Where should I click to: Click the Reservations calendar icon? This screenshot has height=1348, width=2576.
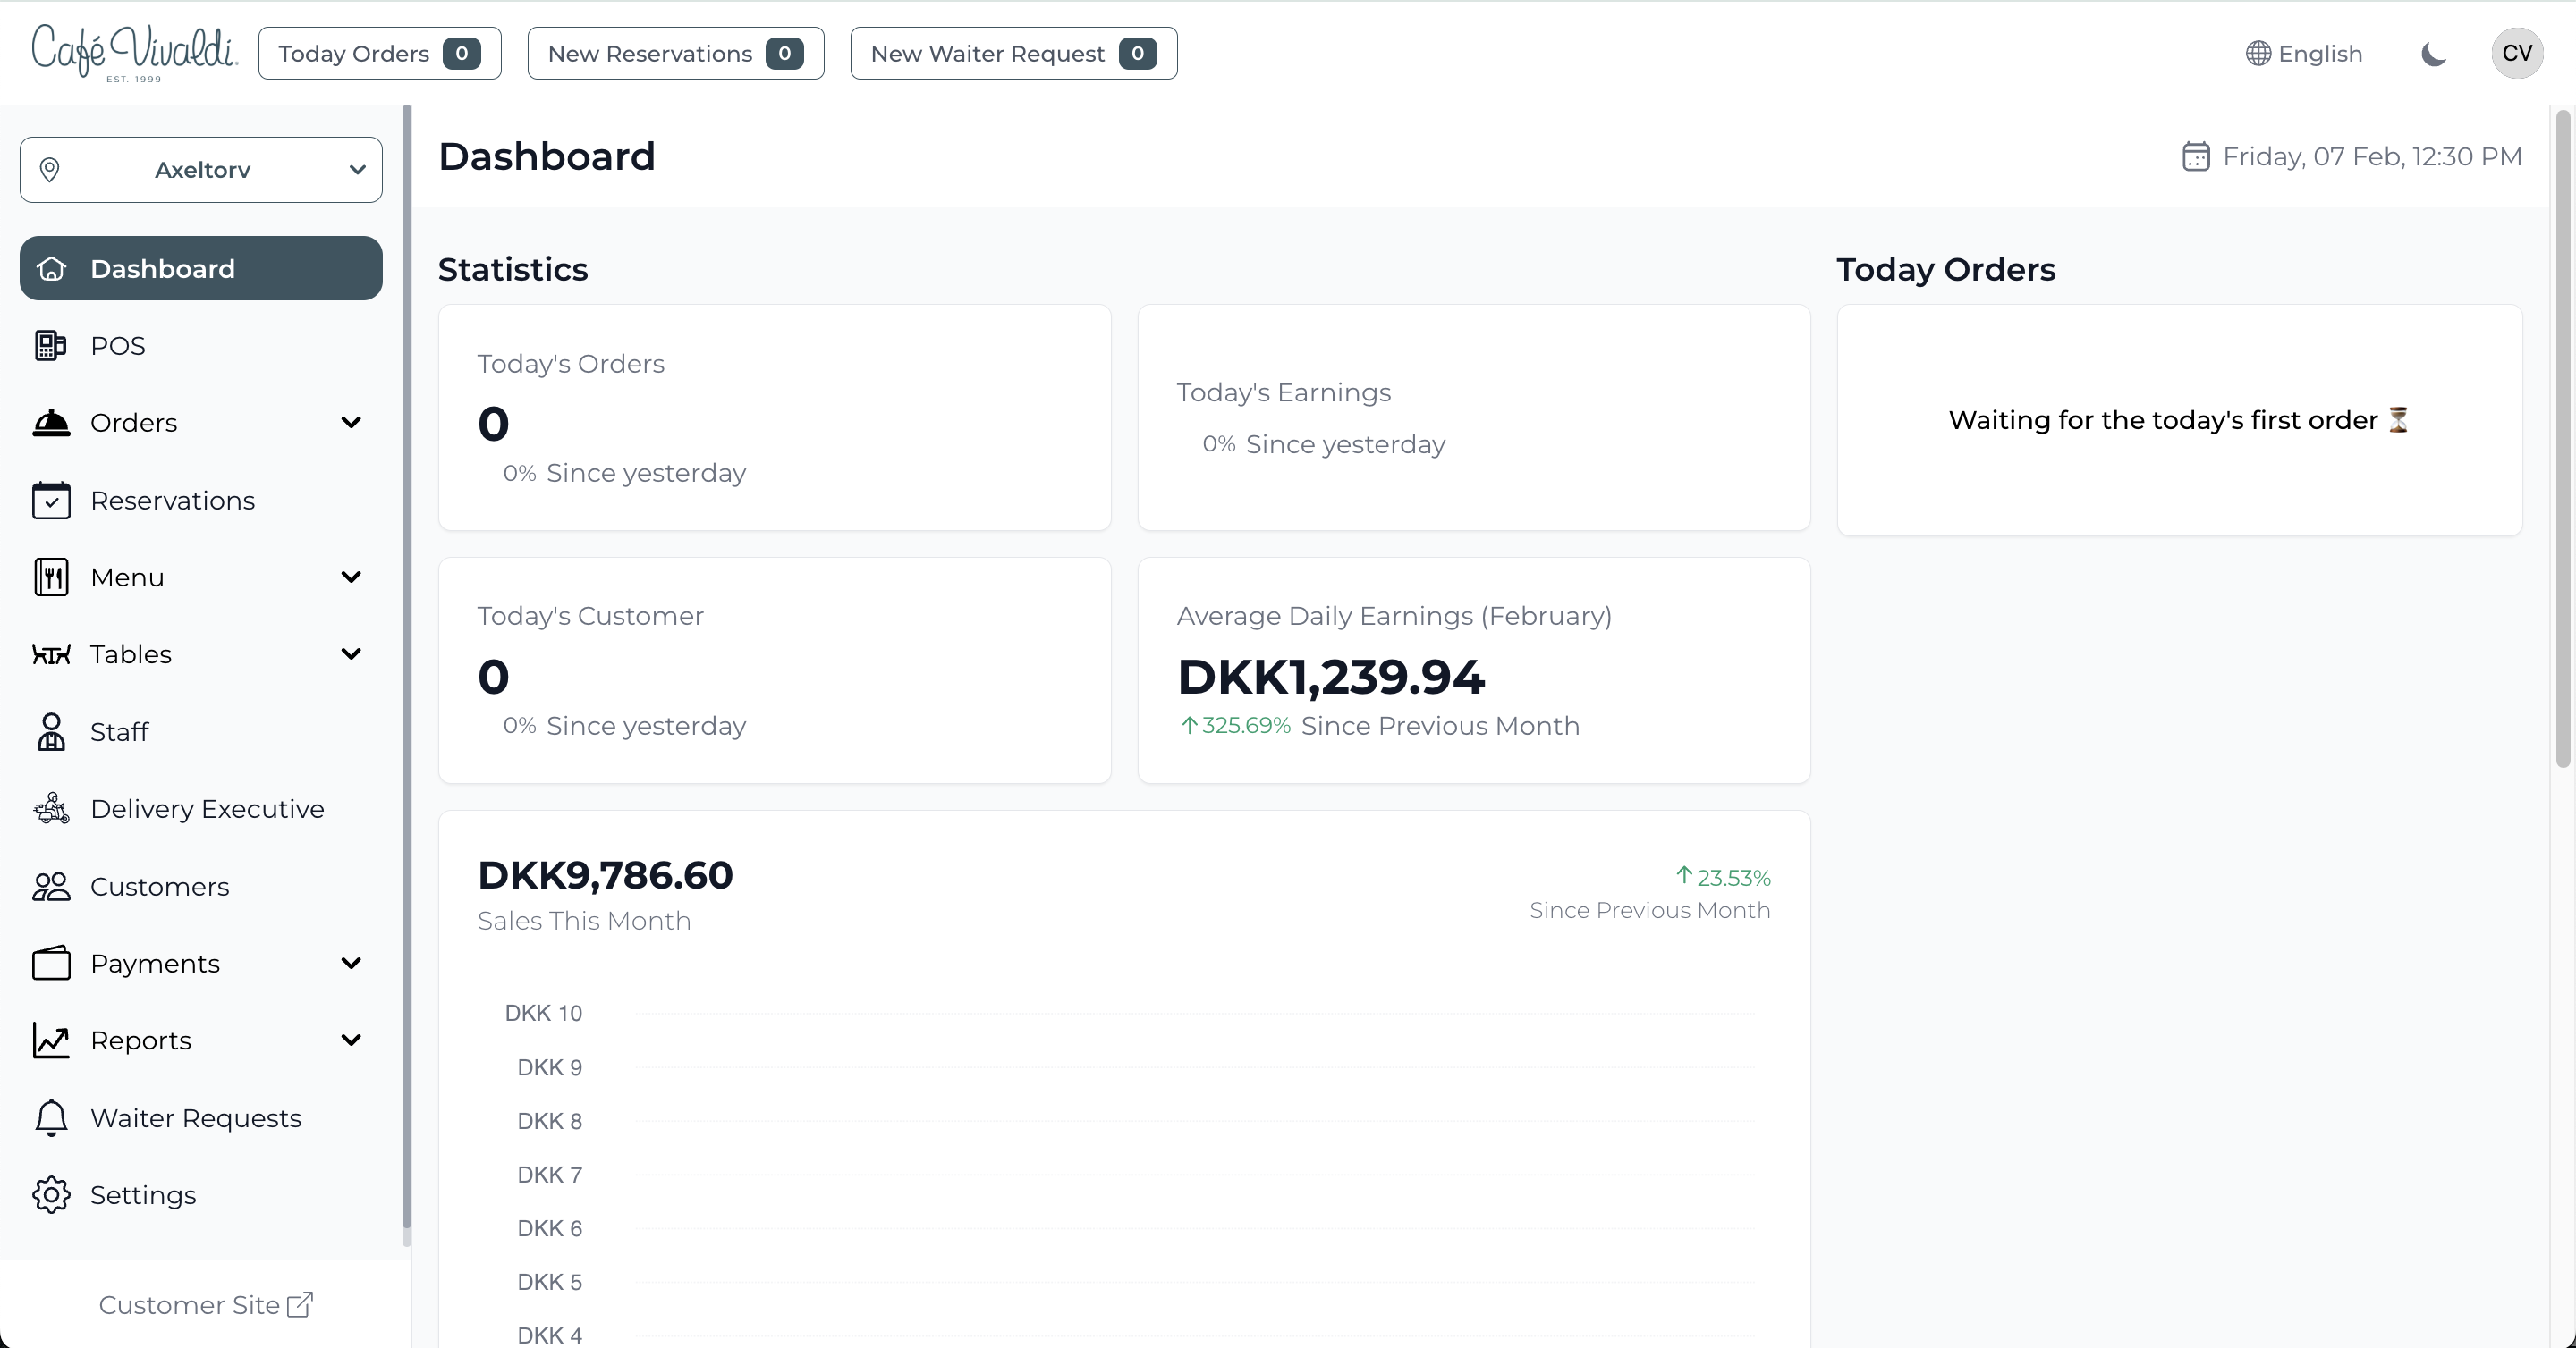(50, 501)
